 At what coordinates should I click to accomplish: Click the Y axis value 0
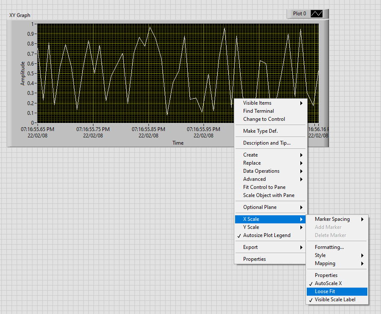point(32,123)
